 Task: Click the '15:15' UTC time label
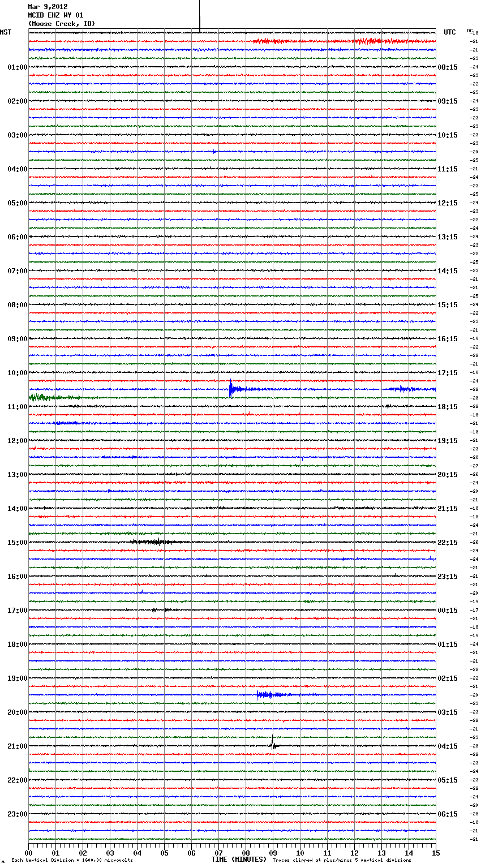448,305
